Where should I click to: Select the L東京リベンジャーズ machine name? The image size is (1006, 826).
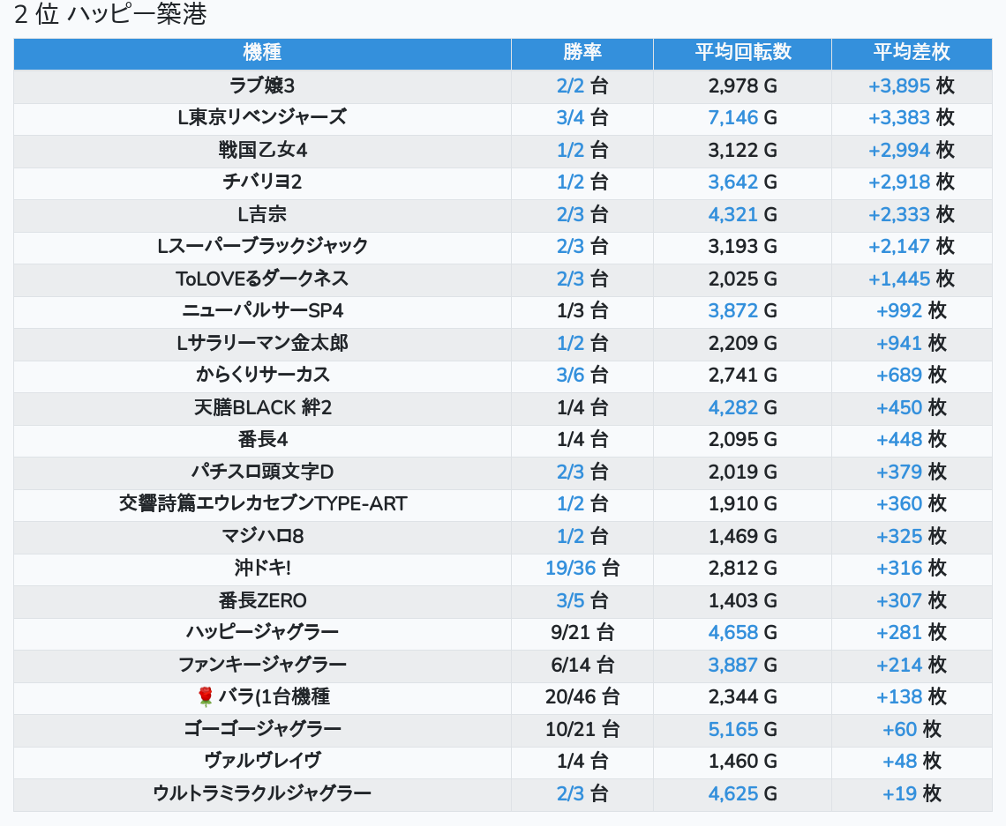click(262, 118)
